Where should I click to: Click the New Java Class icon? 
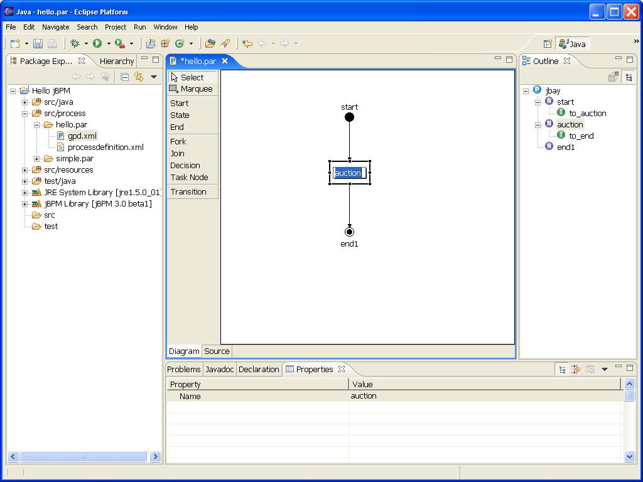click(x=180, y=43)
